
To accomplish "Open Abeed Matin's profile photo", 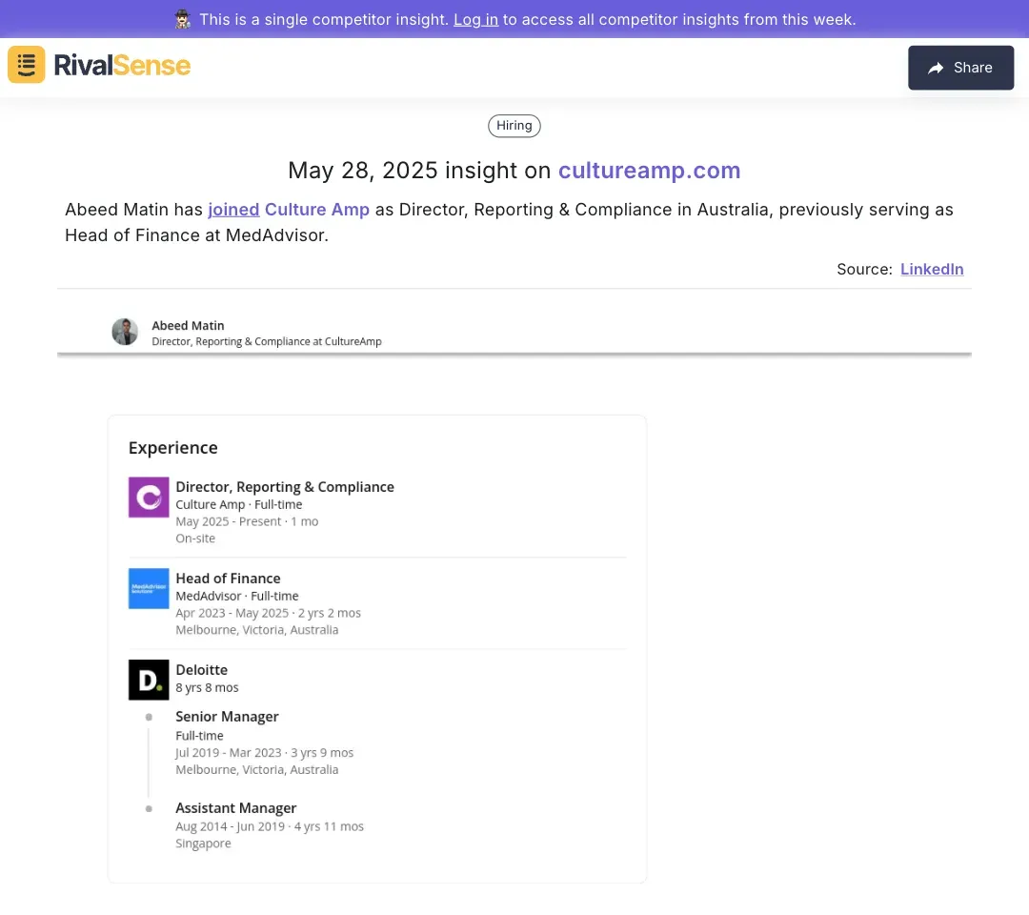I will tap(125, 332).
